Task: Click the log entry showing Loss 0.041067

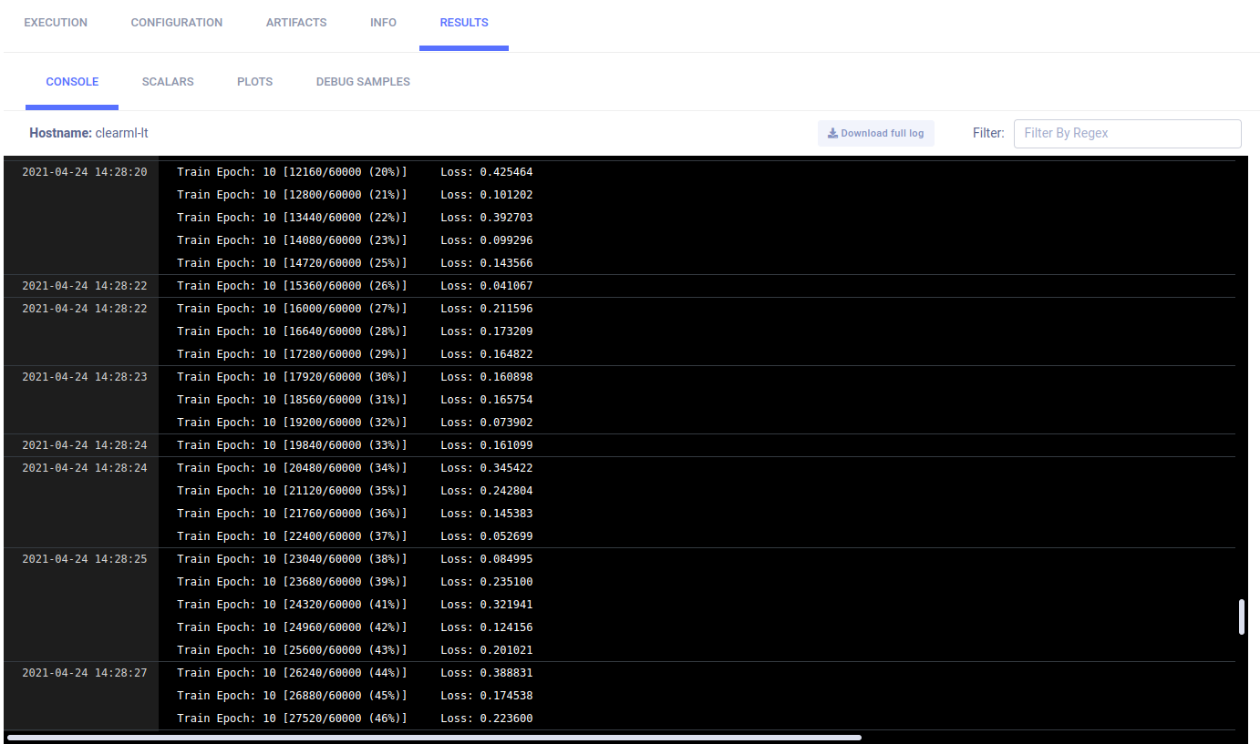Action: point(355,286)
